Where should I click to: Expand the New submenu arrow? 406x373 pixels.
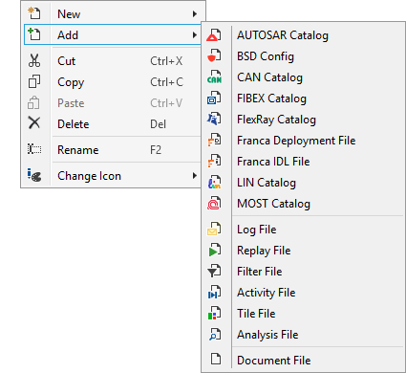click(x=195, y=14)
